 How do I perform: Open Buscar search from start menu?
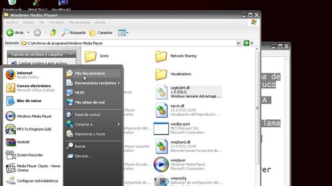tap(93, 146)
